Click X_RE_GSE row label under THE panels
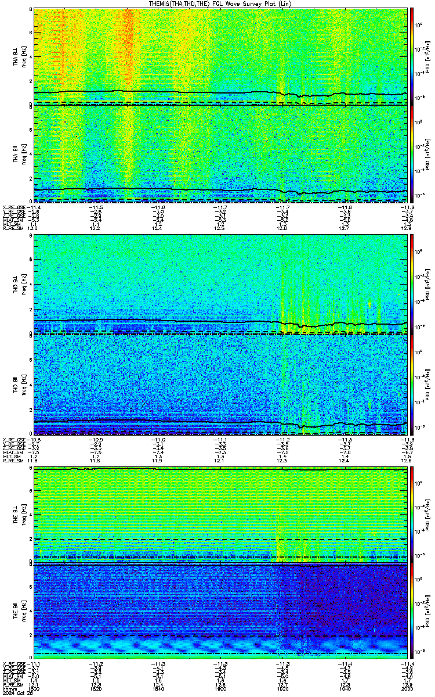 [14, 664]
